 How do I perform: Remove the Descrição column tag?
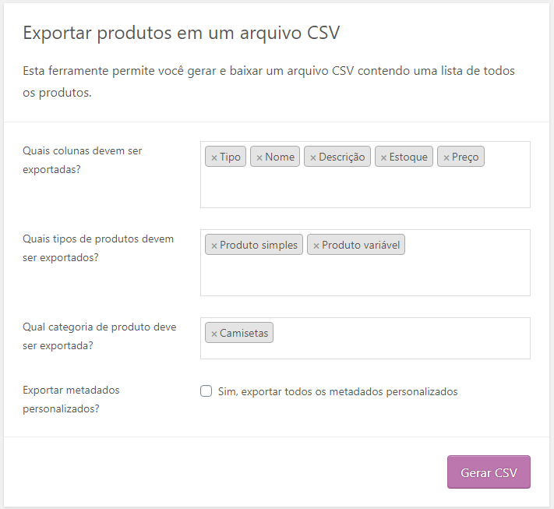point(313,157)
